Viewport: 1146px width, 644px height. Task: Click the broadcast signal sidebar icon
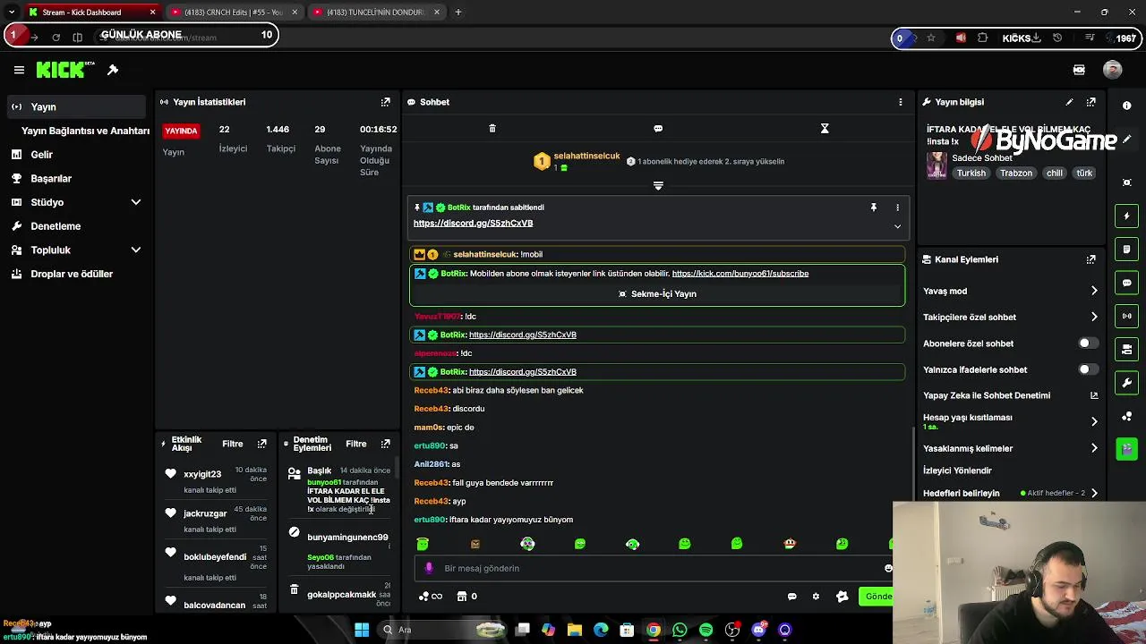(x=1126, y=316)
